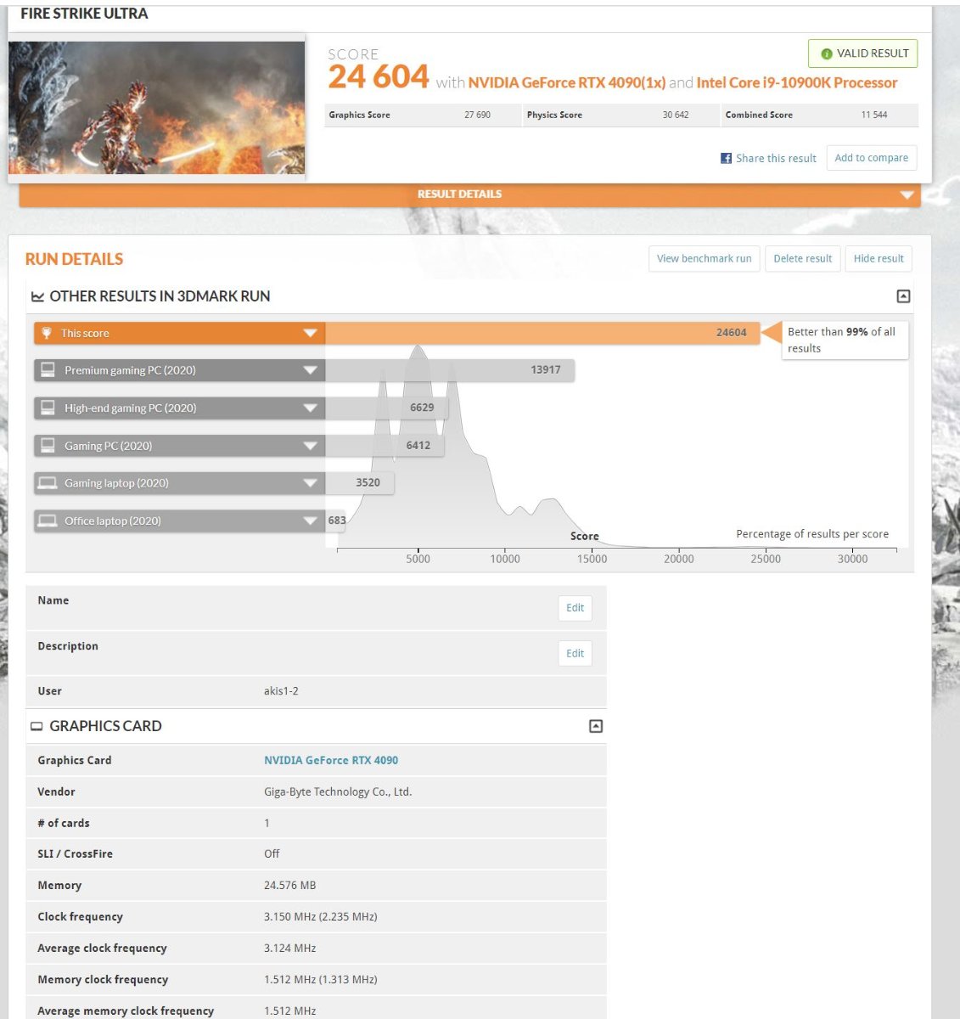Open the Office laptop (2020) dropdown arrow
Screen dimensions: 960x1019
(x=310, y=521)
